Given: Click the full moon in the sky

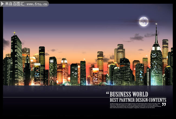Looking at the screenshot, I should coord(144,21).
